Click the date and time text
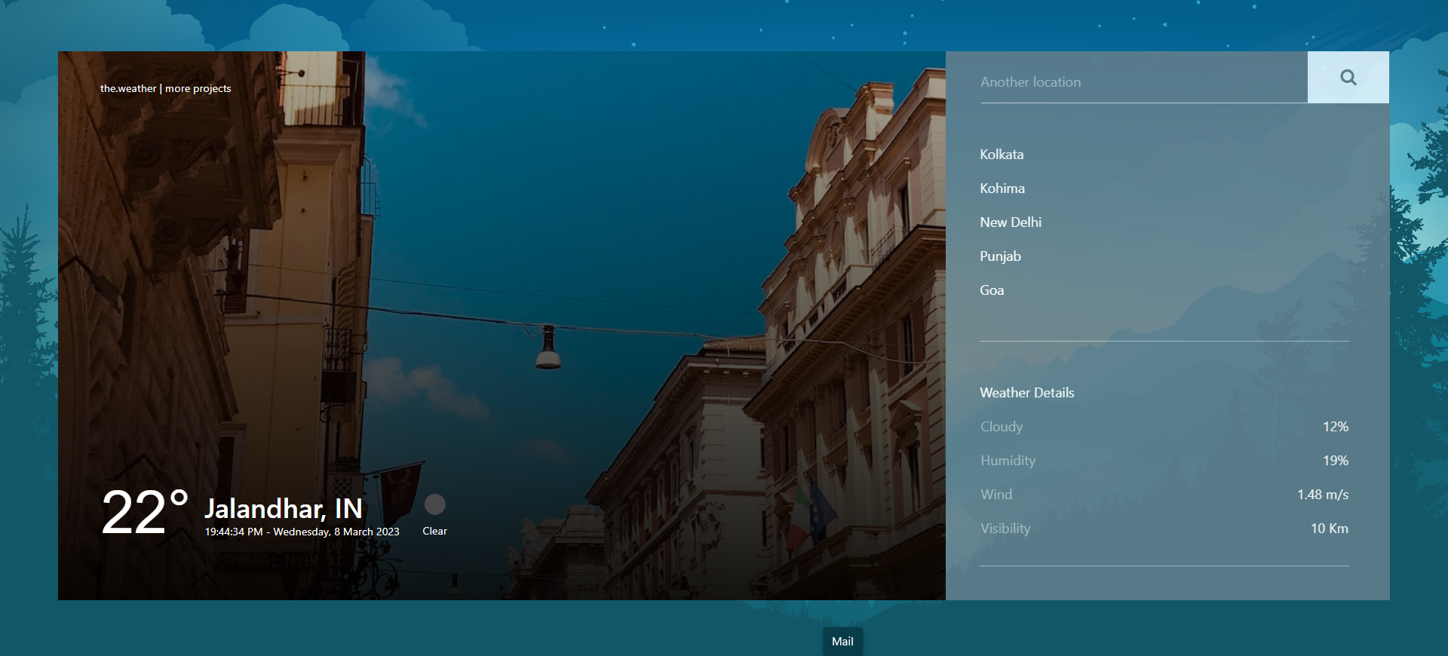1448x656 pixels. click(302, 532)
